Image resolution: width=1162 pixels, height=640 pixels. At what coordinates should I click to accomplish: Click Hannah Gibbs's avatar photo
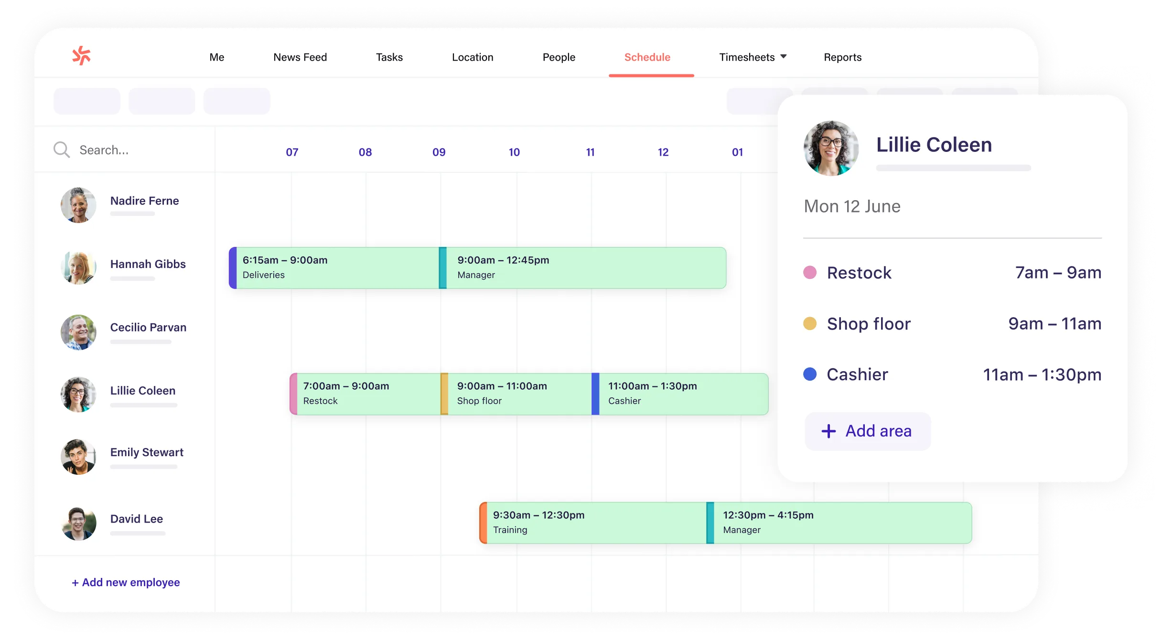tap(79, 268)
